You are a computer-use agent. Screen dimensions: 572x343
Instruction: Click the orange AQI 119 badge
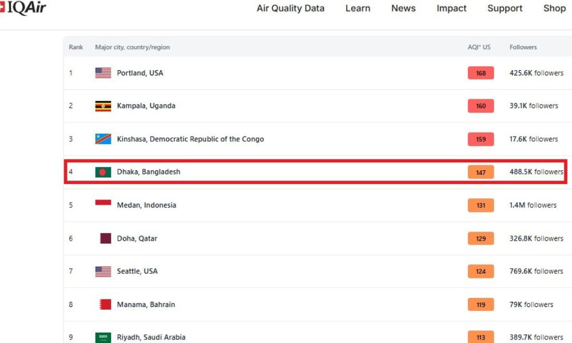(481, 304)
